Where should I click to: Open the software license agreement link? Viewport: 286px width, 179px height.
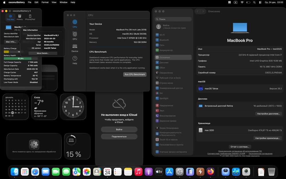(240, 151)
